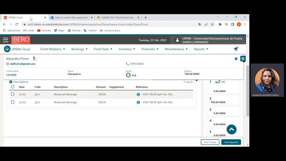The height and width of the screenshot is (161, 286).
Task: Open a new browser tab
Action: click(x=146, y=17)
